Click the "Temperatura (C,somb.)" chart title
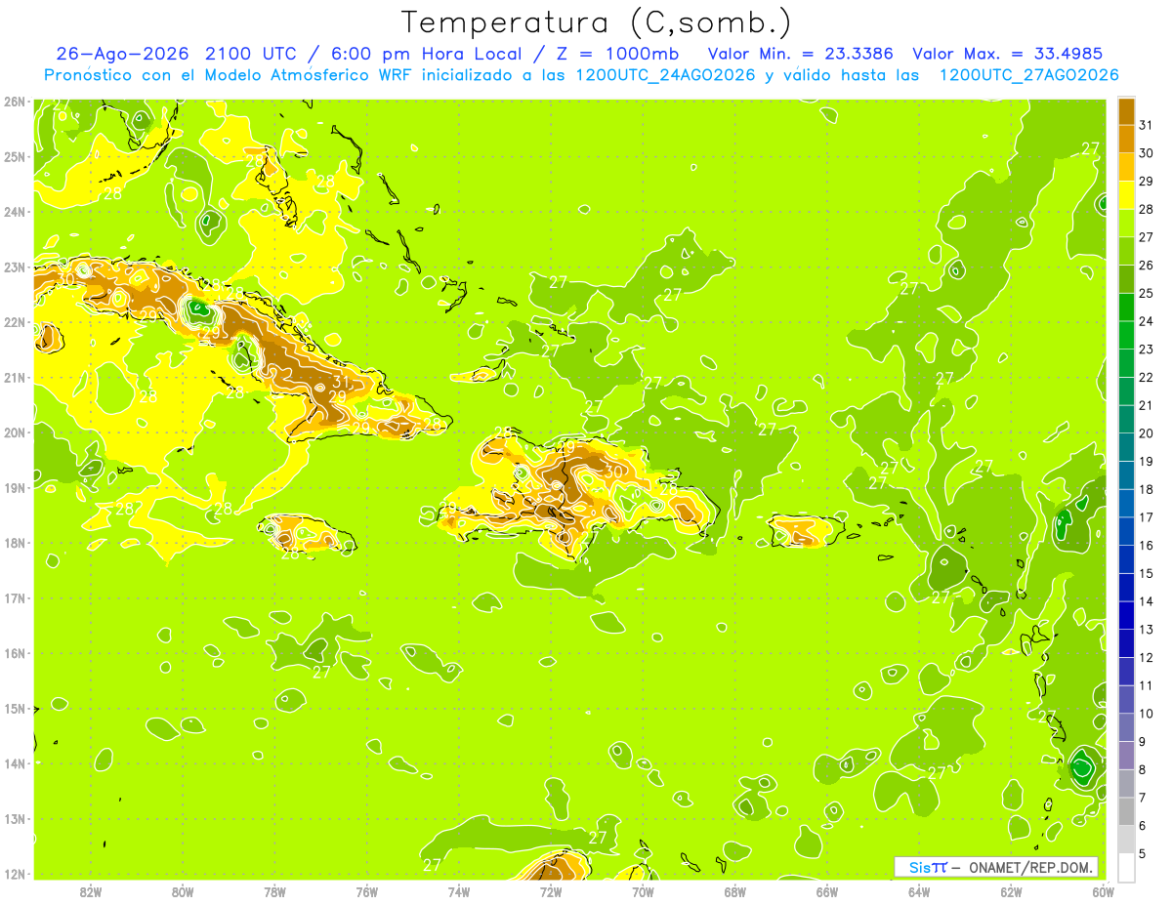The width and height of the screenshot is (1172, 905). [596, 22]
